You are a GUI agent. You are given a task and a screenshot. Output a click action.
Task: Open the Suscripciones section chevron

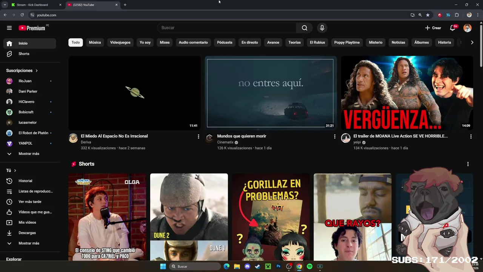tap(37, 71)
